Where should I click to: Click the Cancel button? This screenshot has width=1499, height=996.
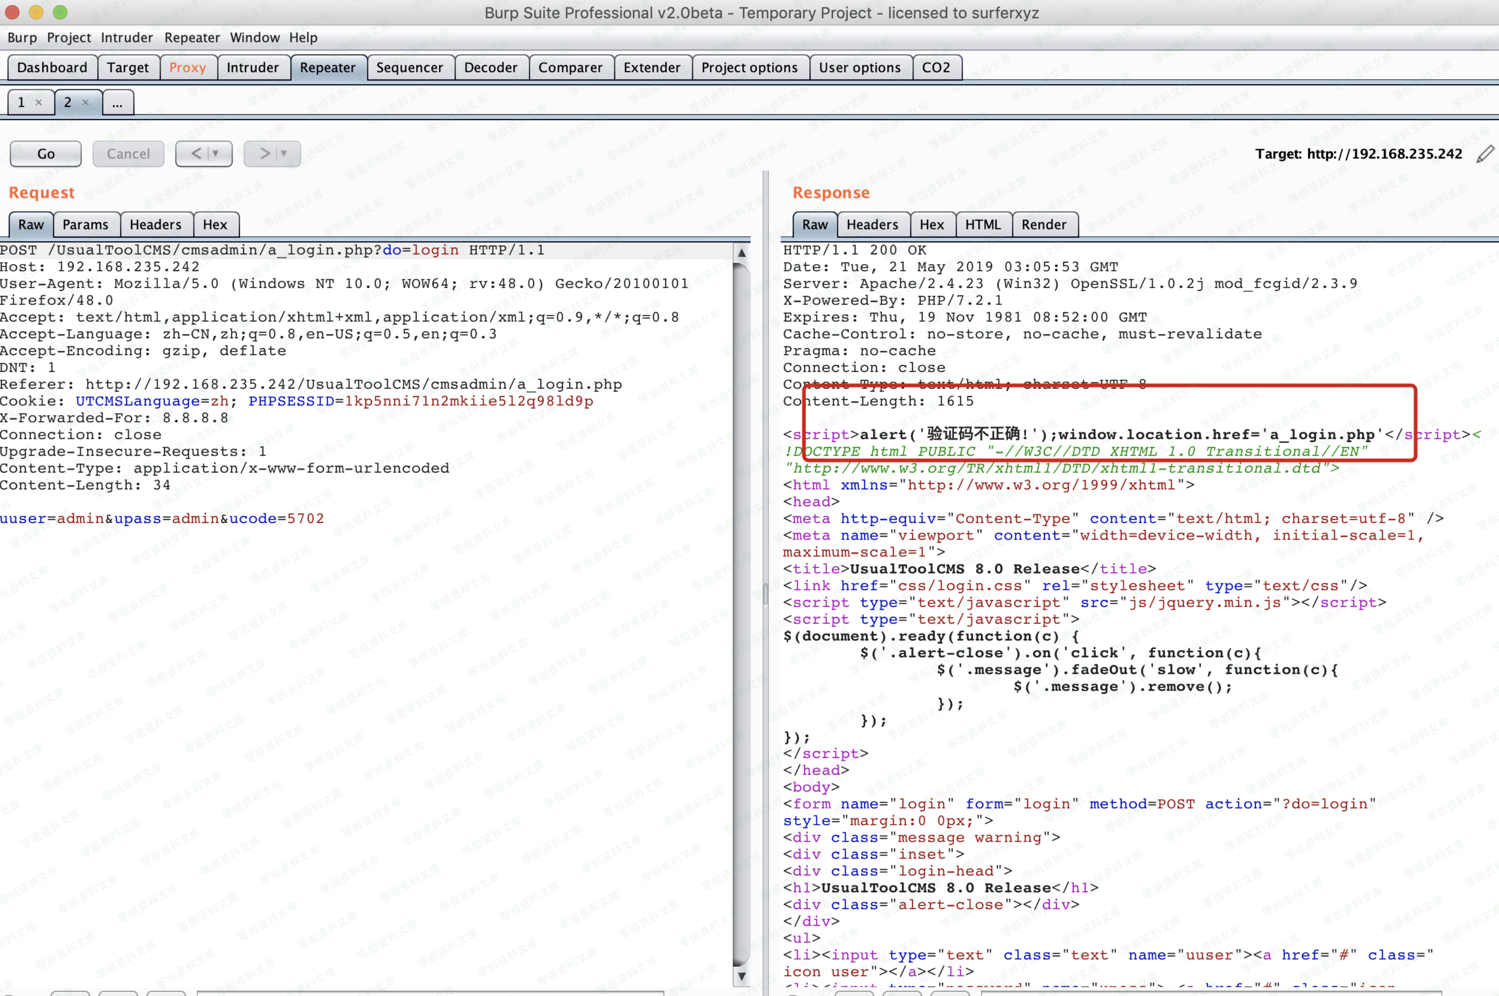(x=128, y=154)
